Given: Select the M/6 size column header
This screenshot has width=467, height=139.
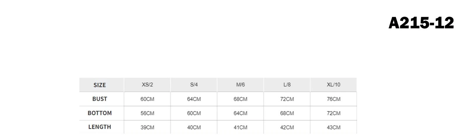Looking at the screenshot, I should (x=241, y=85).
